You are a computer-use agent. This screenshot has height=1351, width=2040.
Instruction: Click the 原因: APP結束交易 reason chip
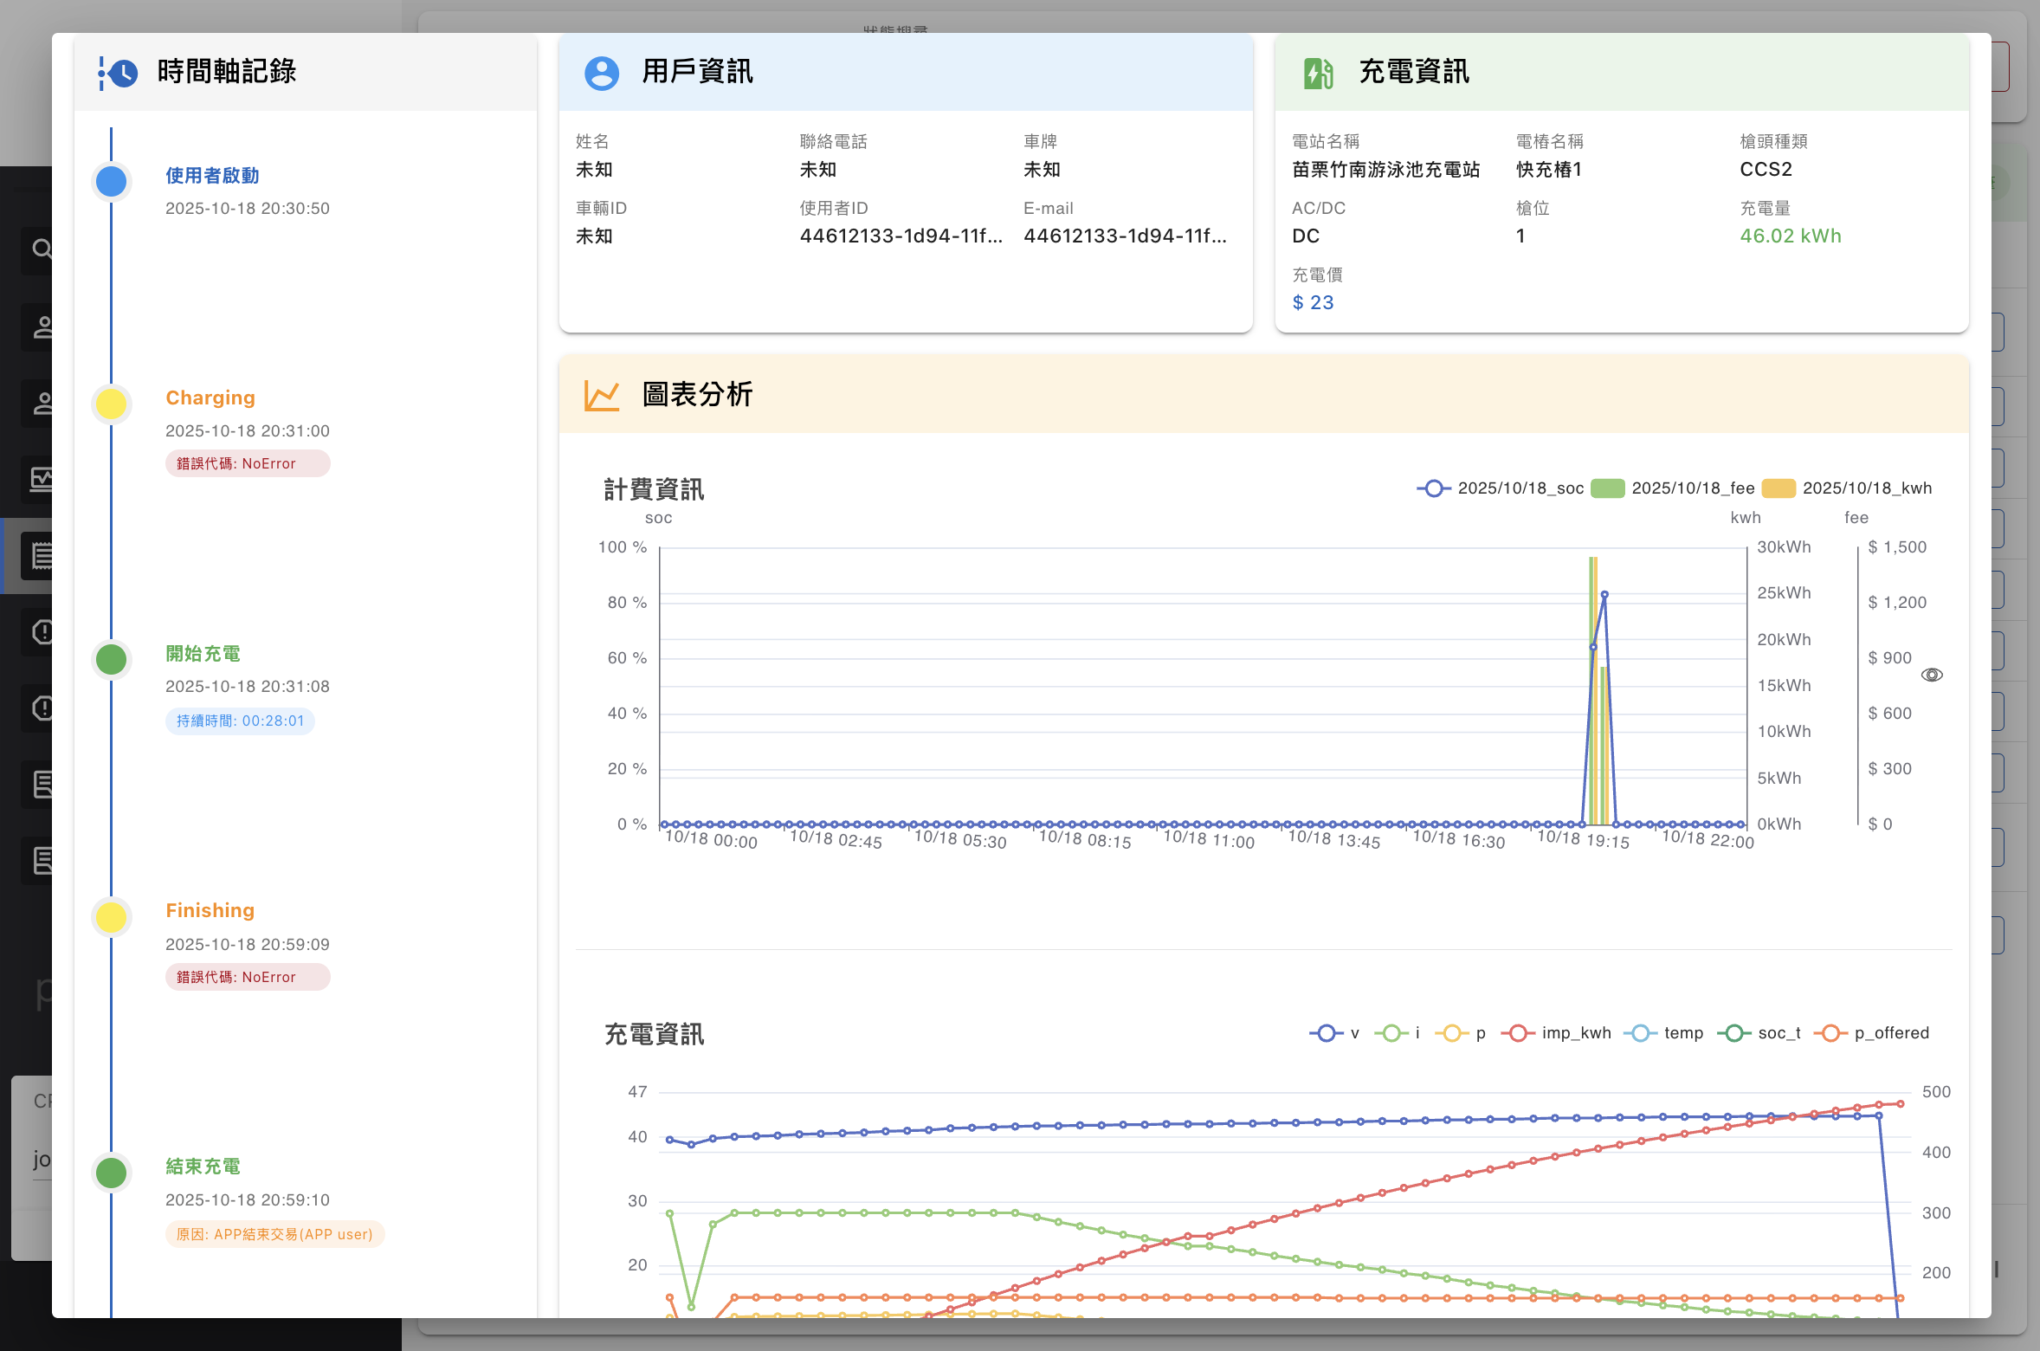(274, 1234)
